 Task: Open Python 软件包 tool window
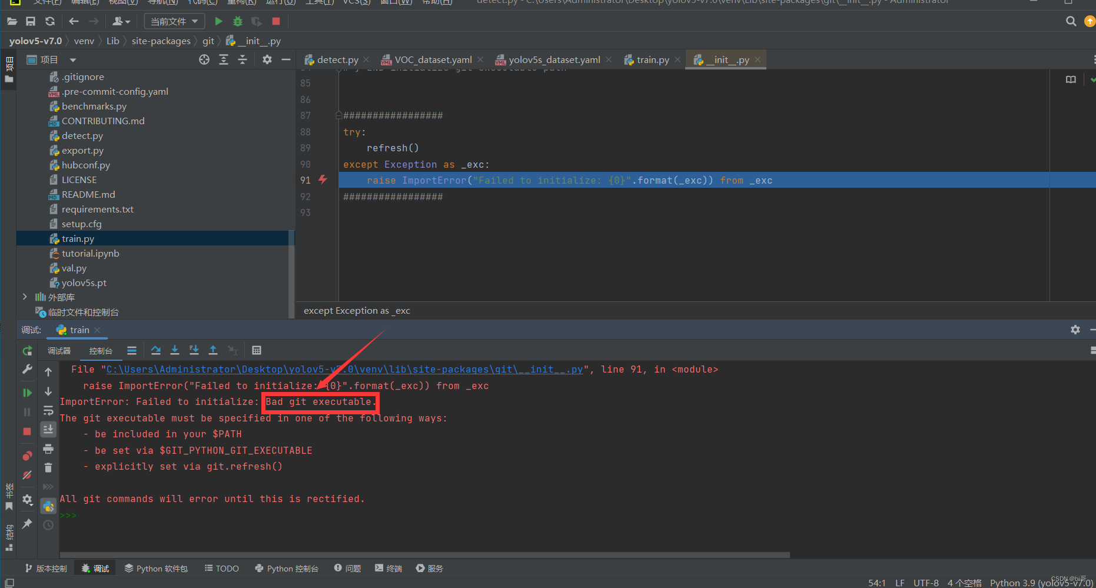[156, 569]
